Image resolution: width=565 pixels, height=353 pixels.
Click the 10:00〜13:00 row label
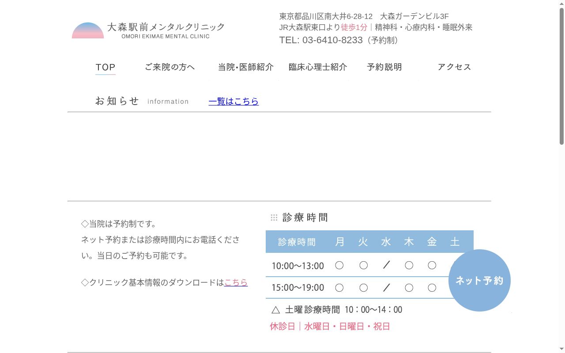pyautogui.click(x=298, y=266)
